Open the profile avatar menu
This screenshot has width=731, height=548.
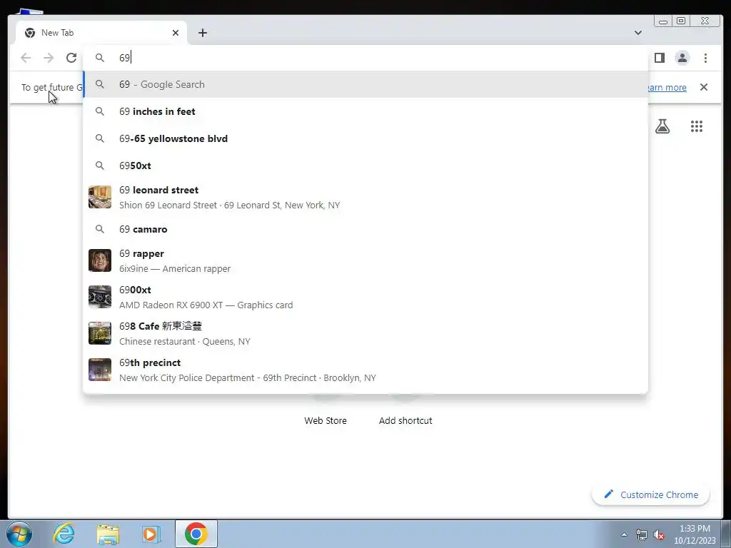coord(682,58)
